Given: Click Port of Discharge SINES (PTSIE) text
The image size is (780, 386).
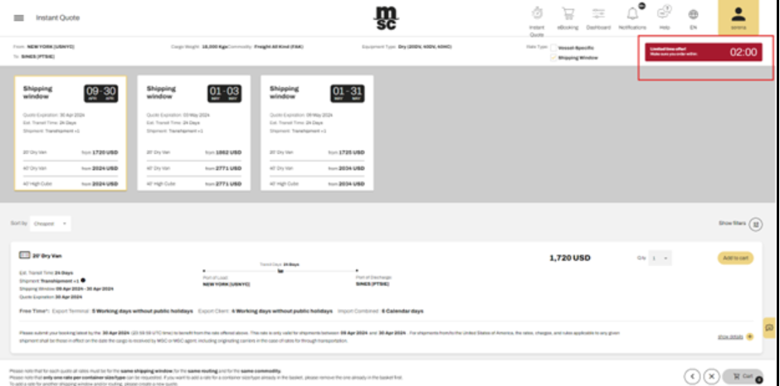Looking at the screenshot, I should pos(373,284).
